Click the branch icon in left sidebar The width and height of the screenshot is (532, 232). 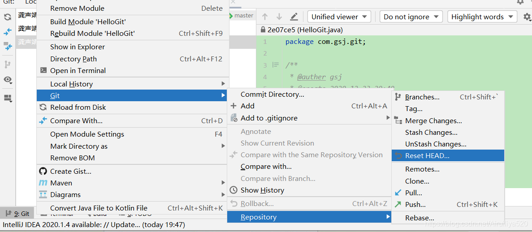8,64
